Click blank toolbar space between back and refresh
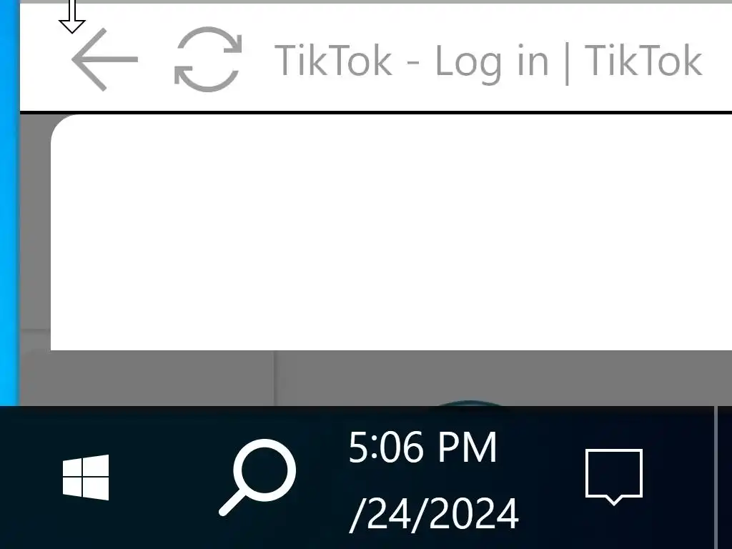 [x=156, y=59]
